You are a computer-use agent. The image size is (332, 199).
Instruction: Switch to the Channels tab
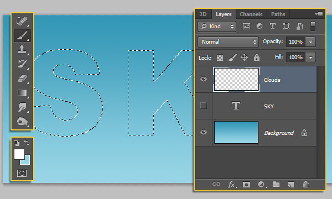coord(251,14)
